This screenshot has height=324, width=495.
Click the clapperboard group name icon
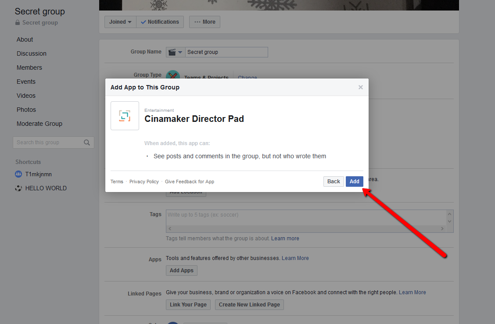point(172,52)
